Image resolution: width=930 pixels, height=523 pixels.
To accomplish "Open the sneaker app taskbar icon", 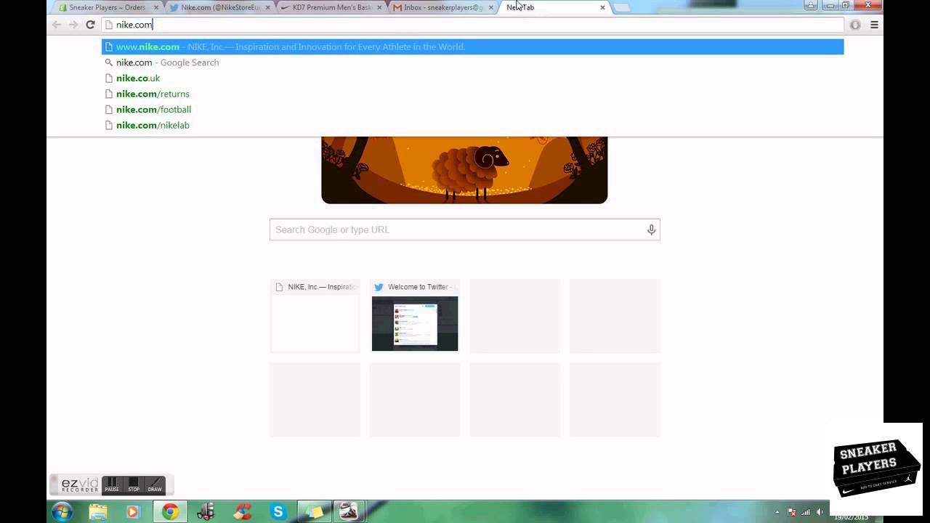I will tap(349, 512).
